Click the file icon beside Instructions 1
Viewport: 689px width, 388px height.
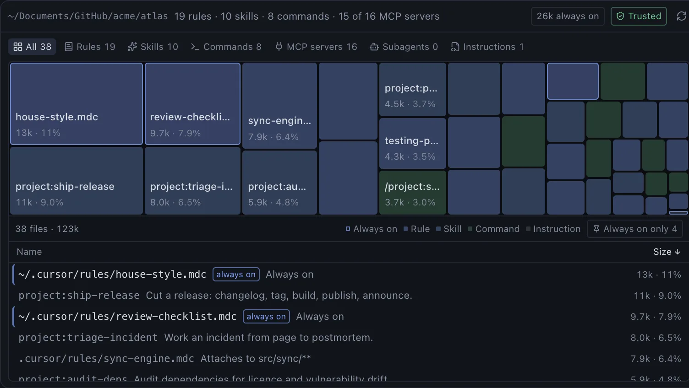(x=455, y=47)
